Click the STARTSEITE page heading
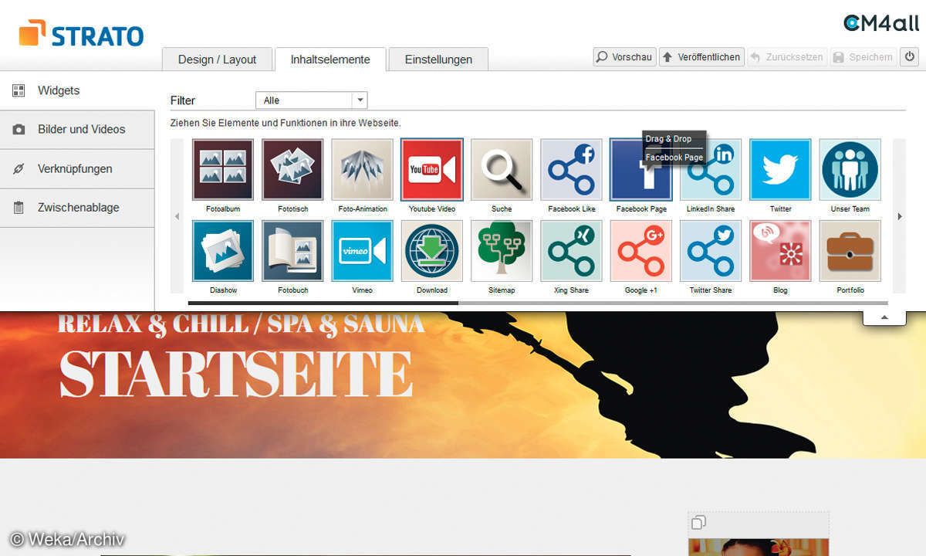 (x=236, y=375)
